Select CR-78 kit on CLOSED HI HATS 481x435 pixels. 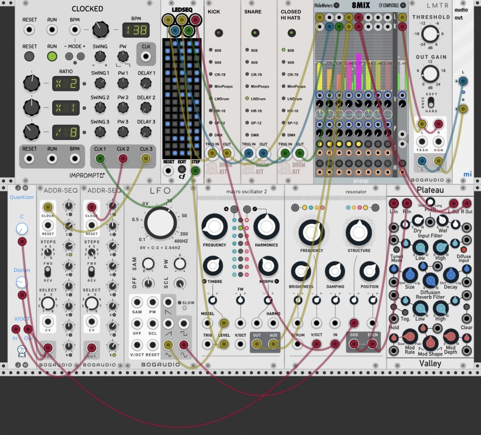(x=284, y=74)
